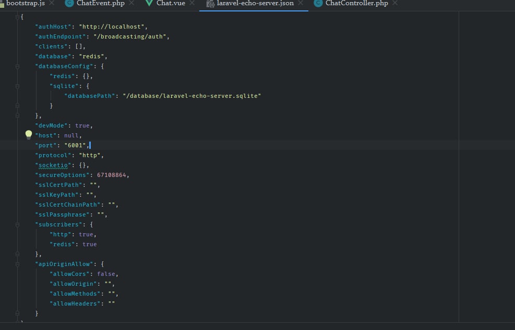Viewport: 515px width, 330px height.
Task: Click the "allowCors" key
Action: pyautogui.click(x=69, y=274)
